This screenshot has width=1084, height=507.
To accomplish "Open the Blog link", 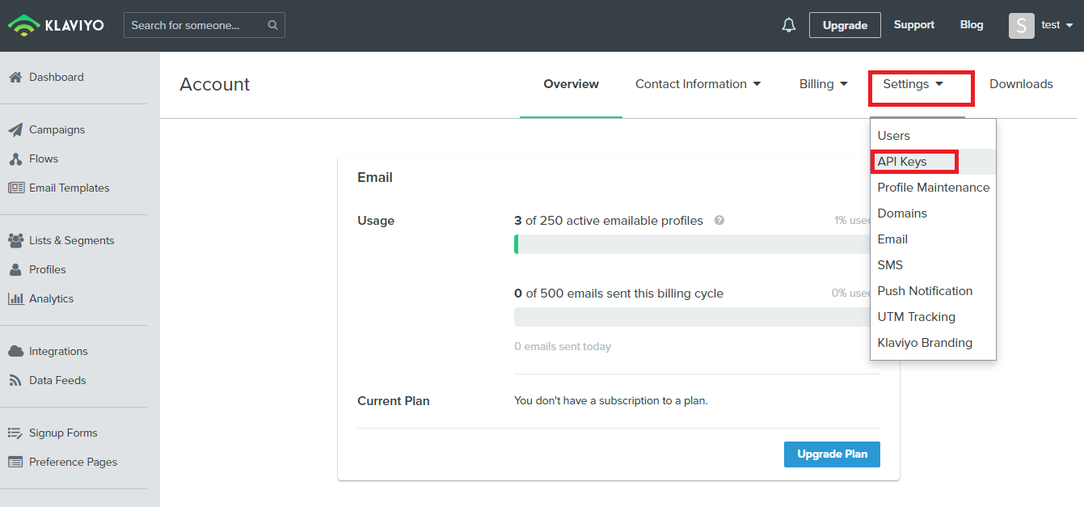I will [972, 25].
